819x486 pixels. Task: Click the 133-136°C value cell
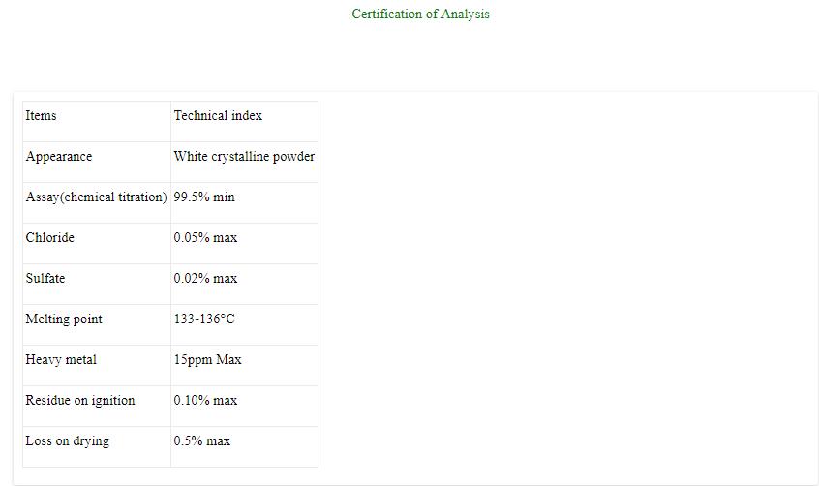click(x=204, y=319)
